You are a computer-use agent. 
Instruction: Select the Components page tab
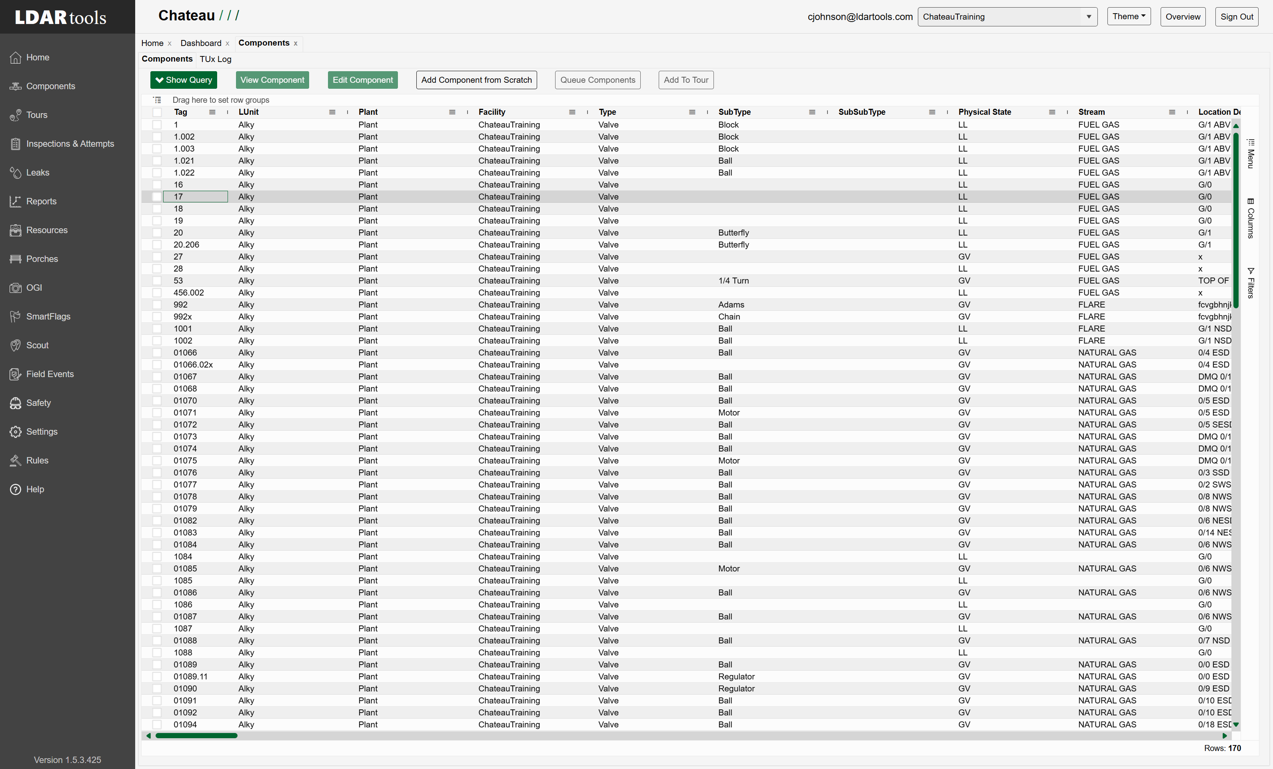click(x=264, y=43)
